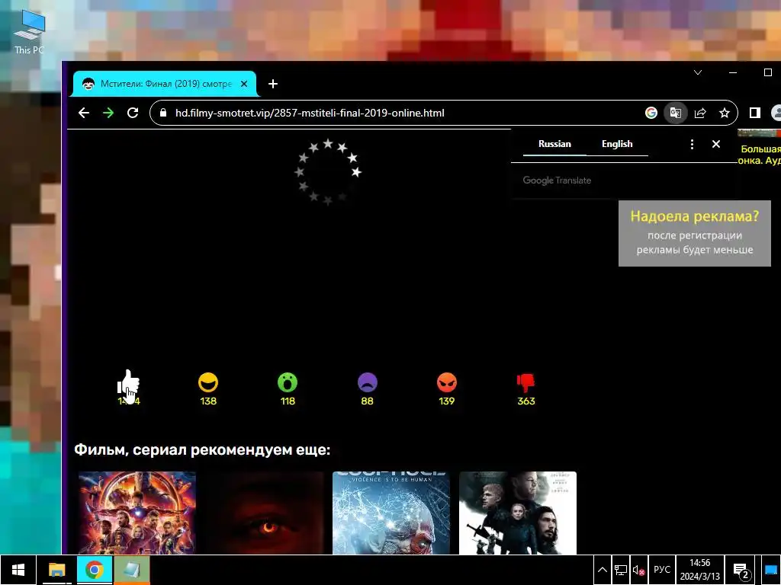Click the Большая yellow ad text
Image resolution: width=781 pixels, height=585 pixels.
coord(760,149)
